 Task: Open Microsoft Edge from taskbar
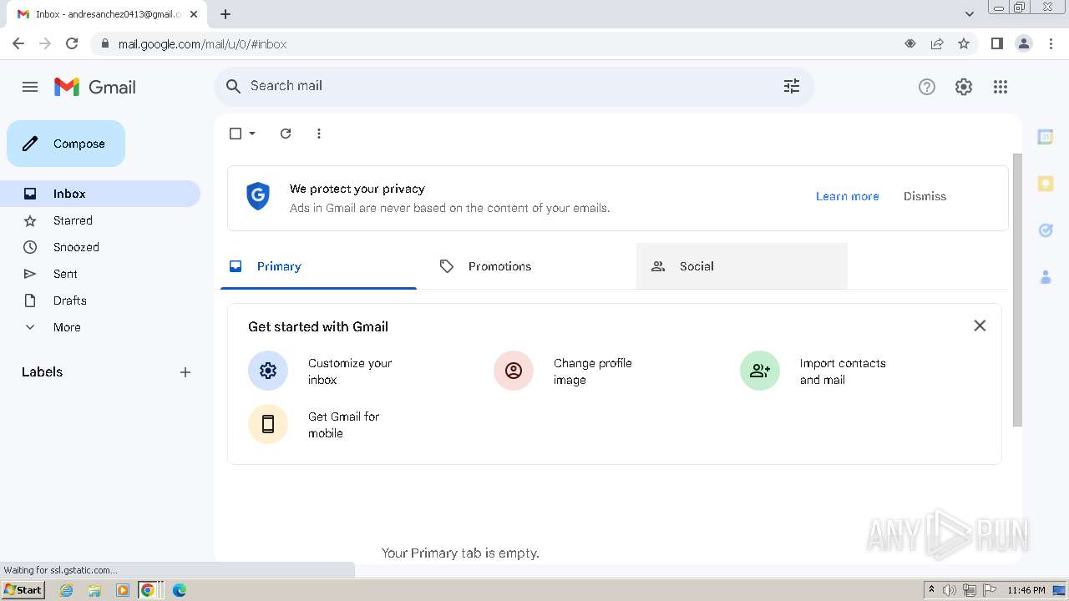pyautogui.click(x=179, y=590)
